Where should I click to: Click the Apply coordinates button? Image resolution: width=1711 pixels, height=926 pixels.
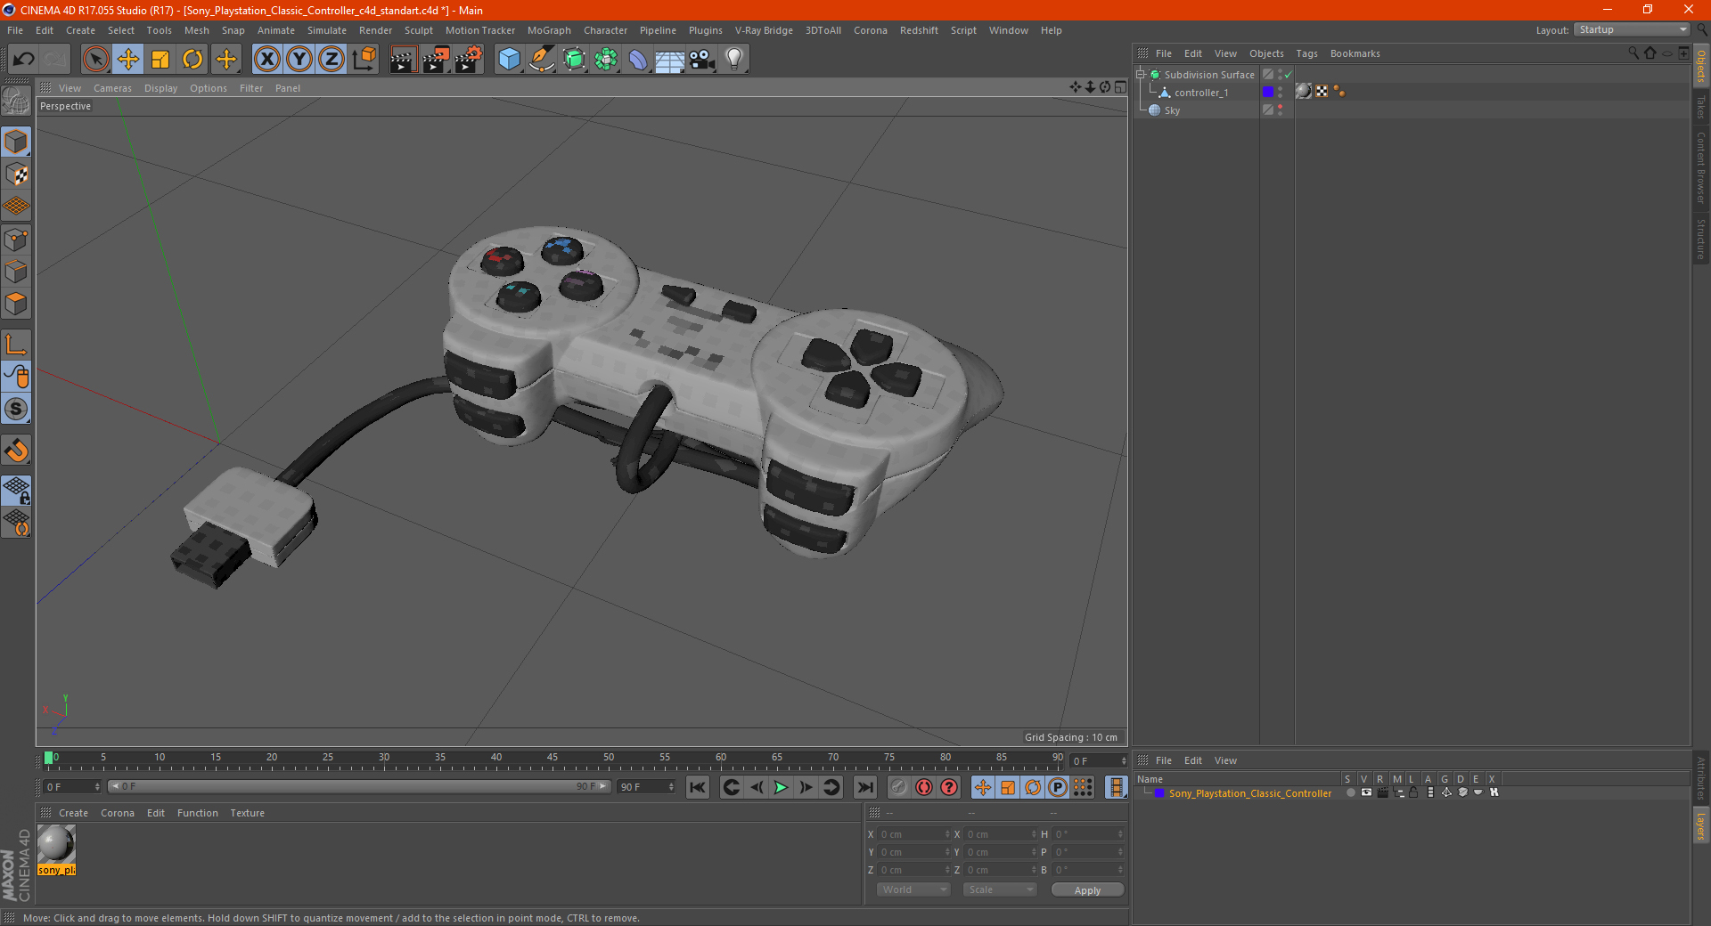pos(1087,890)
